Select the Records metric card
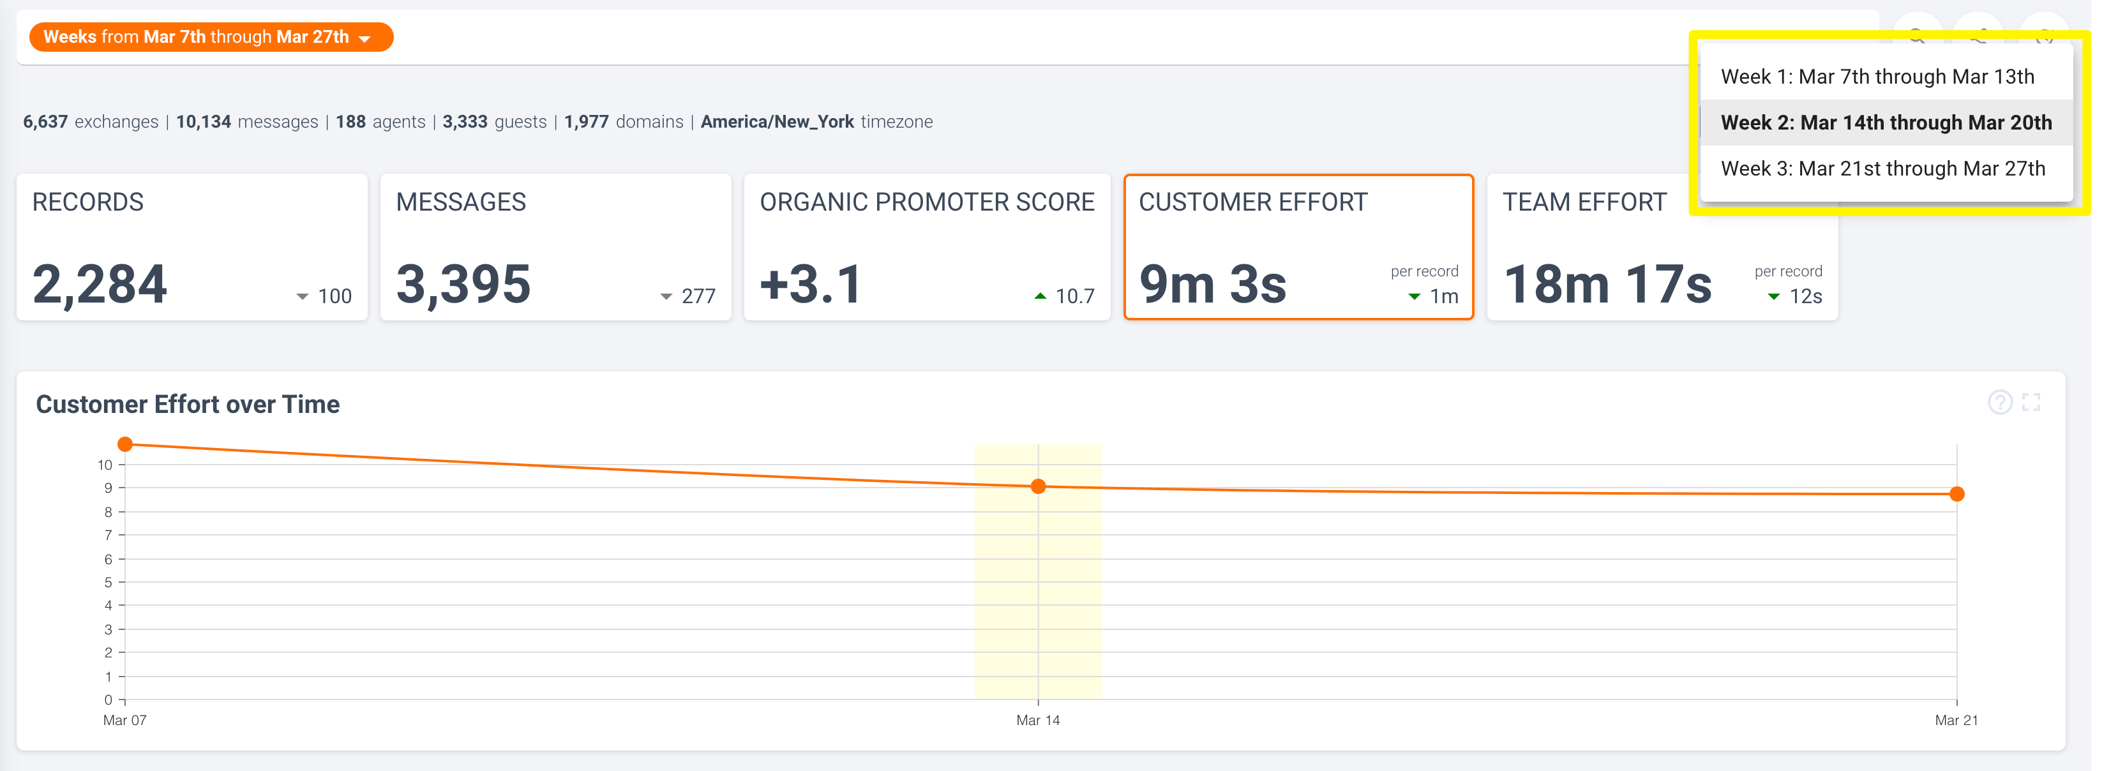The image size is (2118, 771). (x=192, y=246)
